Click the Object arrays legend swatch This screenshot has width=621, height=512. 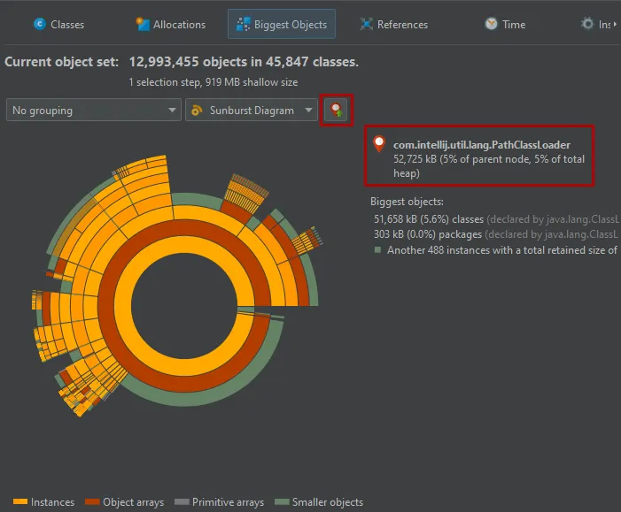tap(92, 501)
